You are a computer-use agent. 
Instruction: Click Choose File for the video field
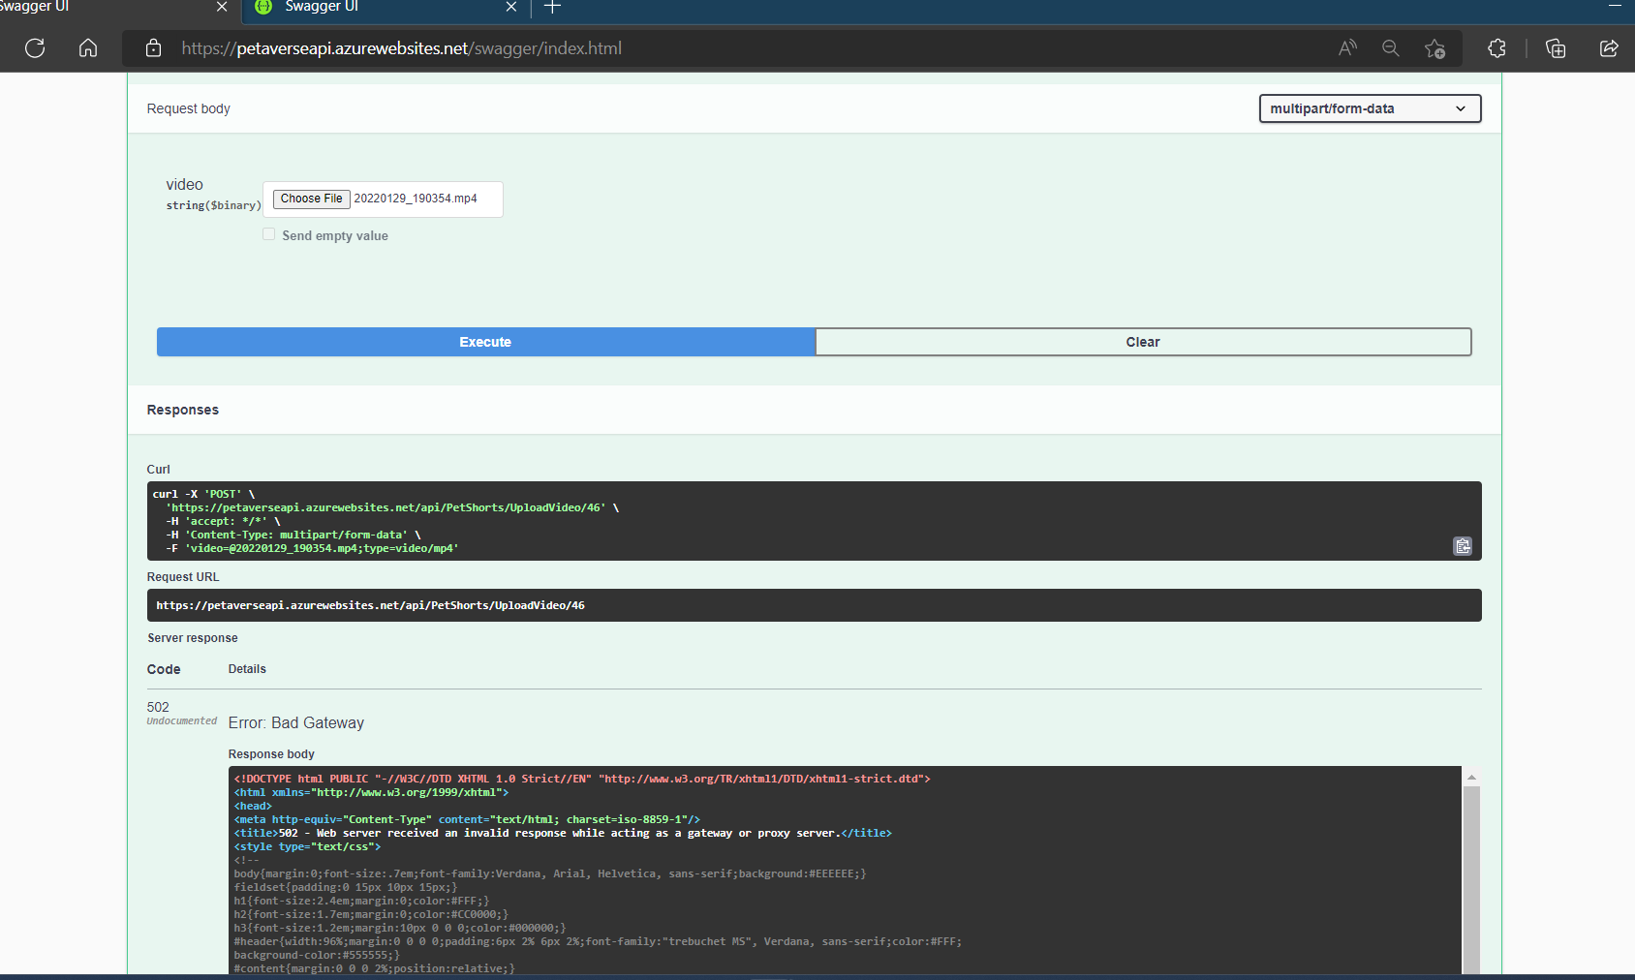(311, 199)
